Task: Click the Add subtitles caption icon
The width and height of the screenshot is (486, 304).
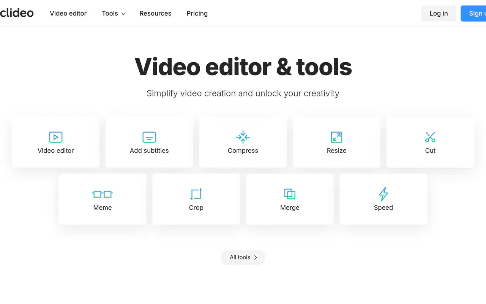Action: coord(149,137)
